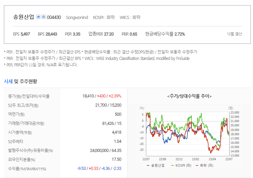Click the 화학 (좌) red legend entry
This screenshot has width=253, height=178.
204,165
